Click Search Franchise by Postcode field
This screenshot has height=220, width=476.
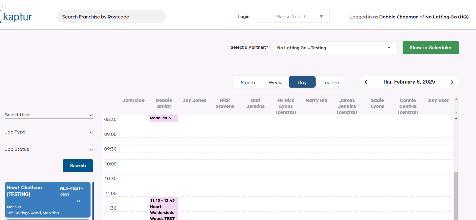click(111, 17)
